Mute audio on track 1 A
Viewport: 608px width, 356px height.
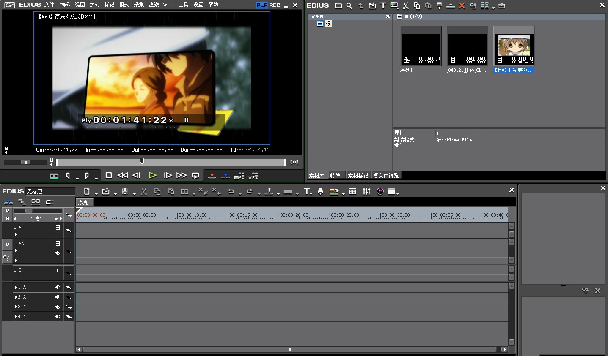58,288
